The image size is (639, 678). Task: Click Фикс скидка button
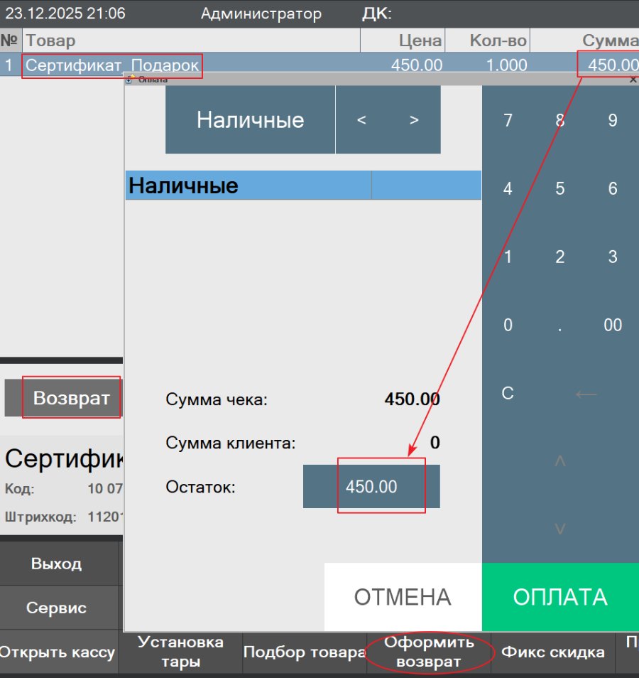tap(553, 652)
